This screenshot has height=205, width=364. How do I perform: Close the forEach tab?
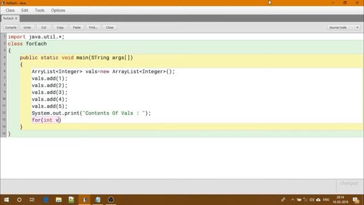(16, 18)
